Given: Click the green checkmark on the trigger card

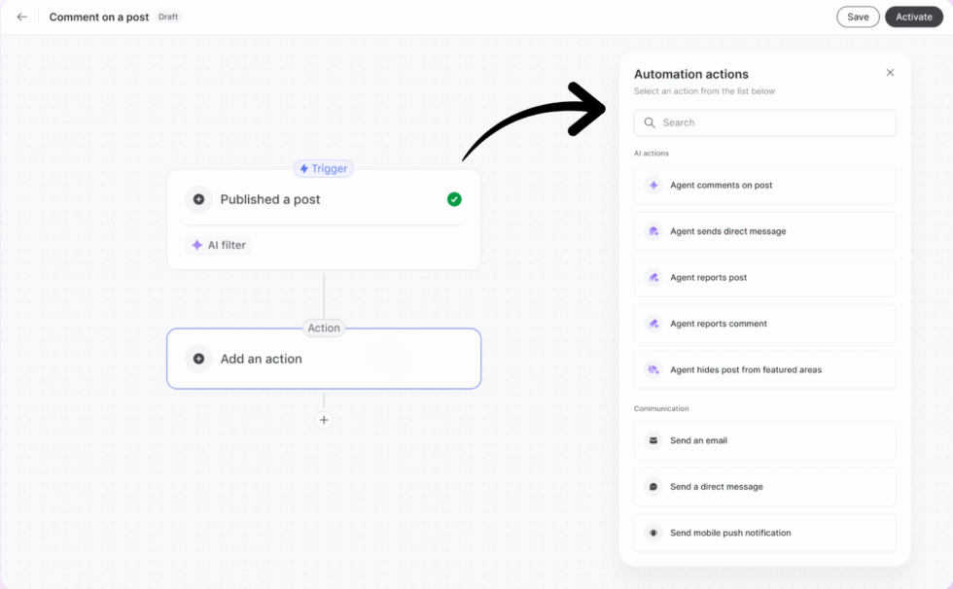Looking at the screenshot, I should [453, 199].
